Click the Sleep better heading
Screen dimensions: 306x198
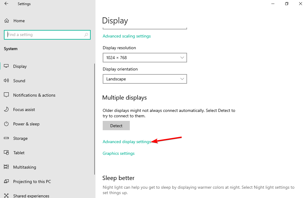(x=118, y=178)
